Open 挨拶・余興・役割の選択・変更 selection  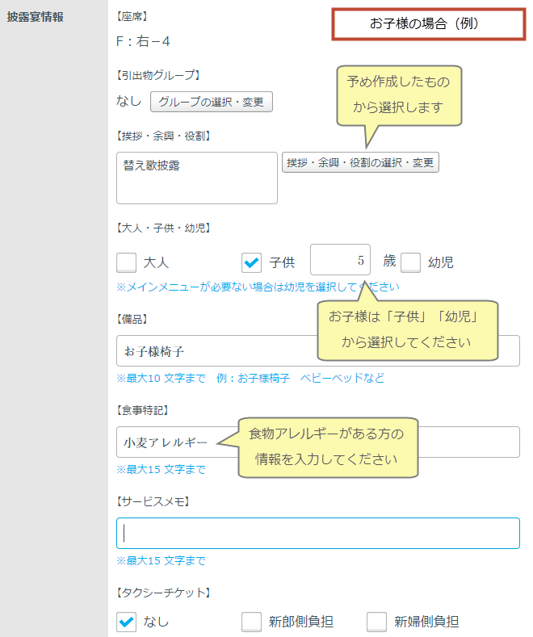point(360,162)
